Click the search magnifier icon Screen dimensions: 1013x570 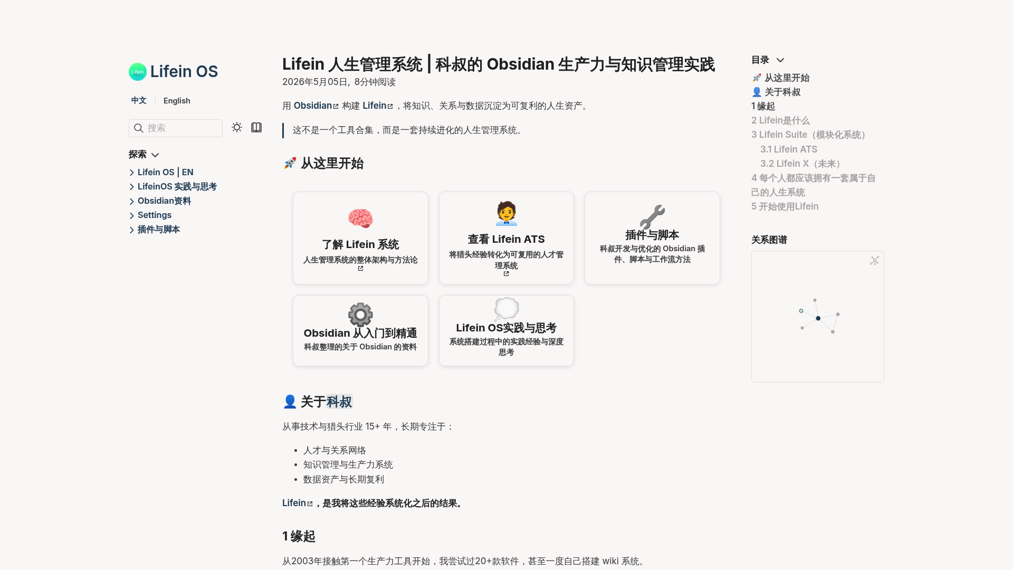click(x=139, y=128)
